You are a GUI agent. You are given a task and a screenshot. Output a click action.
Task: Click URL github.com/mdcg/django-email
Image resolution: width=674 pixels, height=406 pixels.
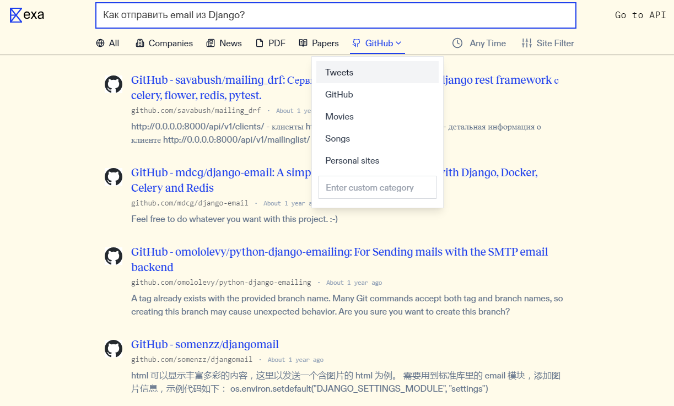click(190, 203)
